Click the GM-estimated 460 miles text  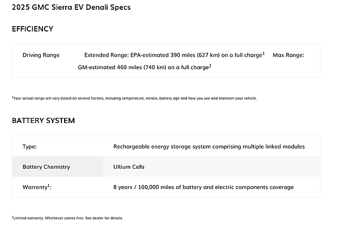pyautogui.click(x=142, y=67)
